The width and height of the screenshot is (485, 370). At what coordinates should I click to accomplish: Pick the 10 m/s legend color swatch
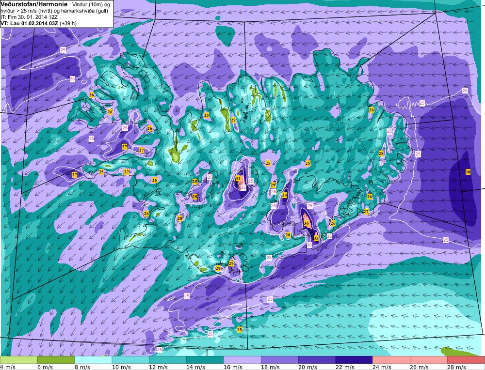(130, 360)
